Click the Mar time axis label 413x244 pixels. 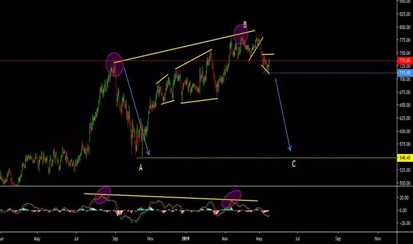225,239
